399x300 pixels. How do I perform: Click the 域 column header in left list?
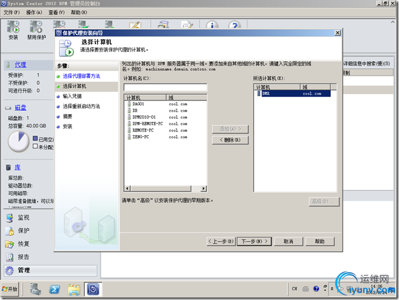pos(186,97)
